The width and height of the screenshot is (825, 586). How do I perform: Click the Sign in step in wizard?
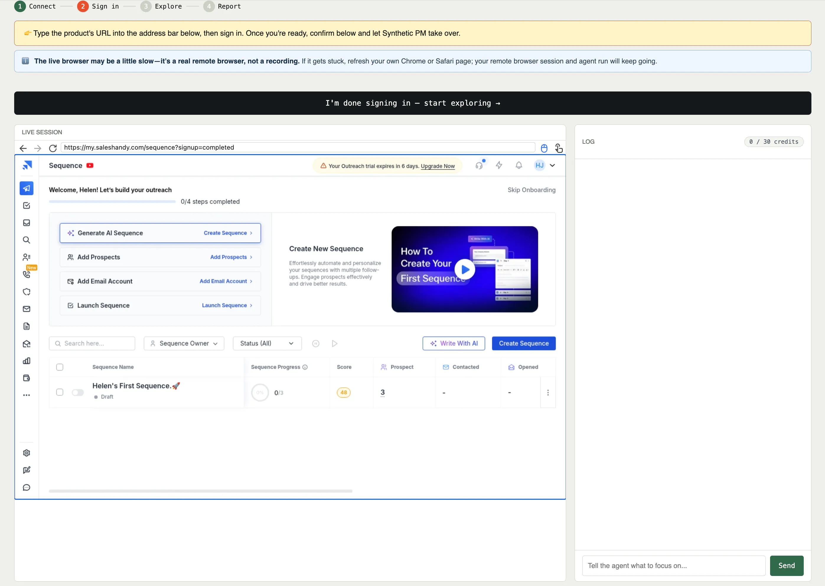click(x=98, y=6)
